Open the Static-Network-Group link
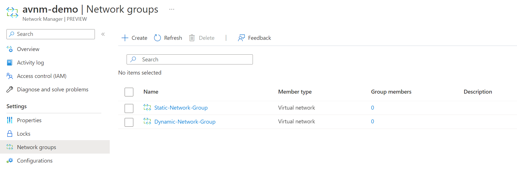This screenshot has height=169, width=517. coord(181,108)
